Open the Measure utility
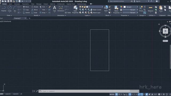 coord(150,9)
